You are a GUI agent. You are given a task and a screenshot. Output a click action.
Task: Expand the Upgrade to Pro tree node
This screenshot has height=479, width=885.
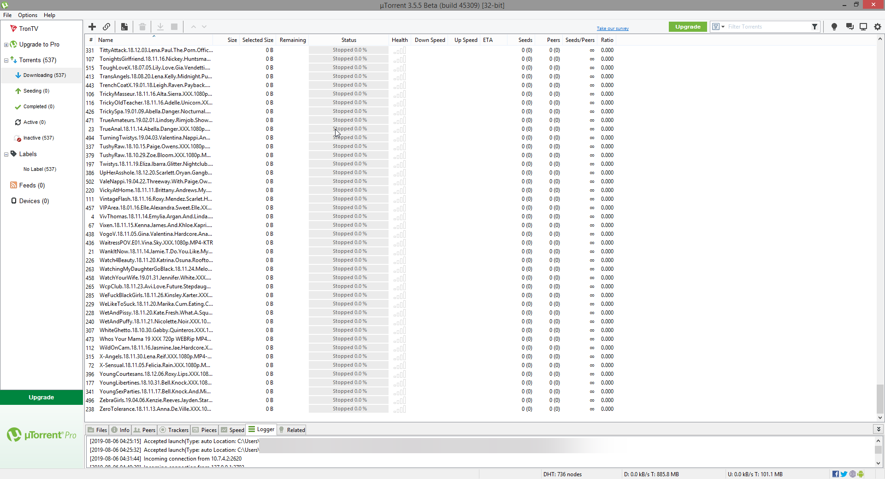pos(6,45)
